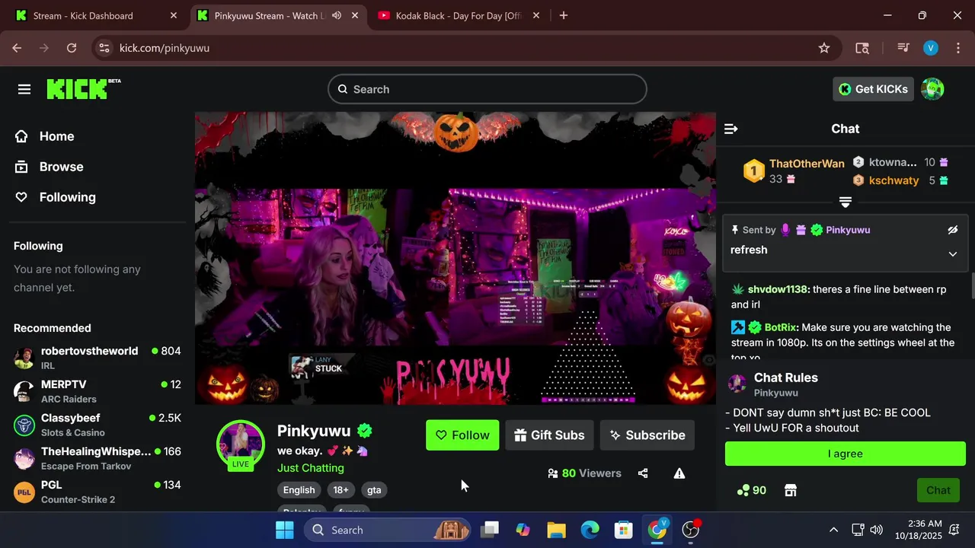Open the profile avatar menu

[932, 89]
